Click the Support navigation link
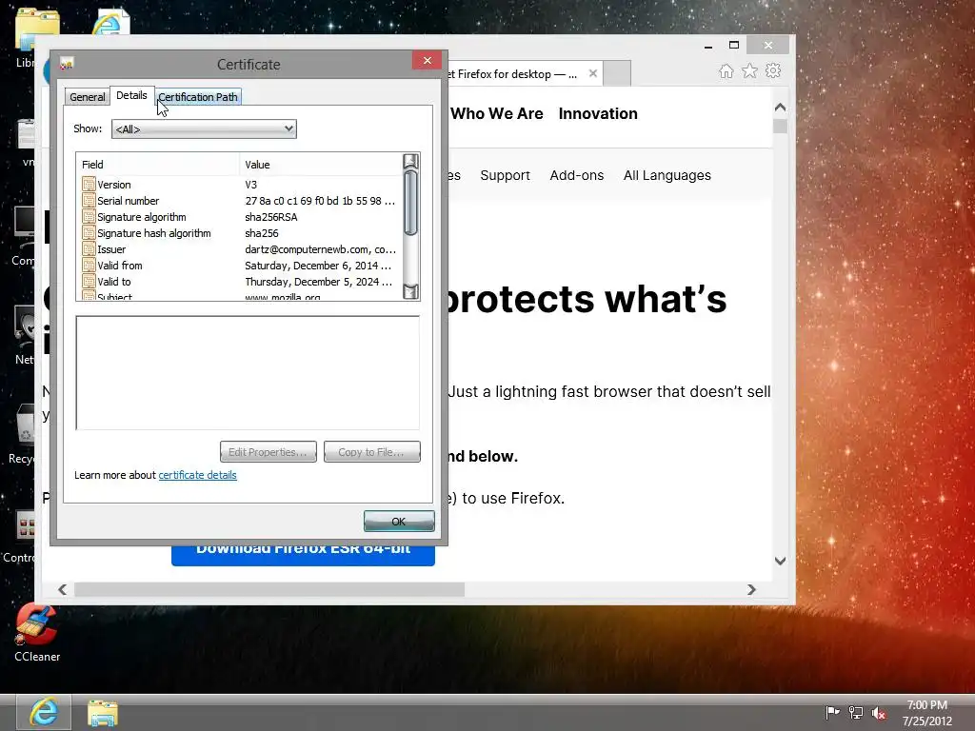Screen dimensions: 975x731 (x=505, y=175)
